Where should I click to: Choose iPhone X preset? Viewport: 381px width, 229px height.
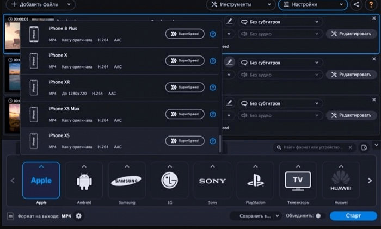(x=121, y=61)
